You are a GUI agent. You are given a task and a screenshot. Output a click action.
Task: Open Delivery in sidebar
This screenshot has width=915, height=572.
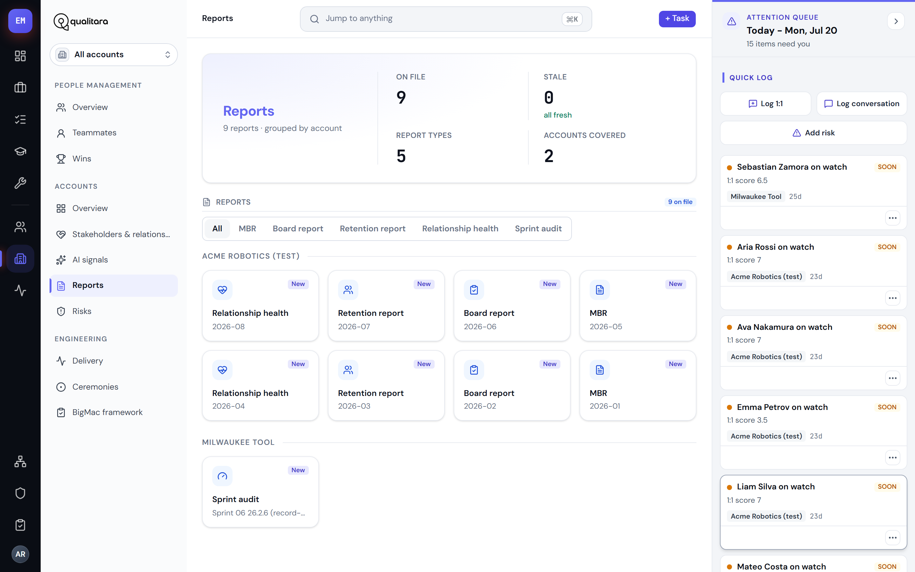point(114,361)
